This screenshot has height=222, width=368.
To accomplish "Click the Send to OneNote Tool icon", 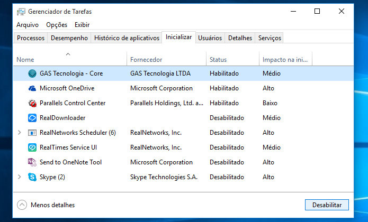I will tap(32, 162).
